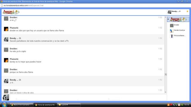
Task: Open Droider's avatar in user list
Action: pos(172,25)
